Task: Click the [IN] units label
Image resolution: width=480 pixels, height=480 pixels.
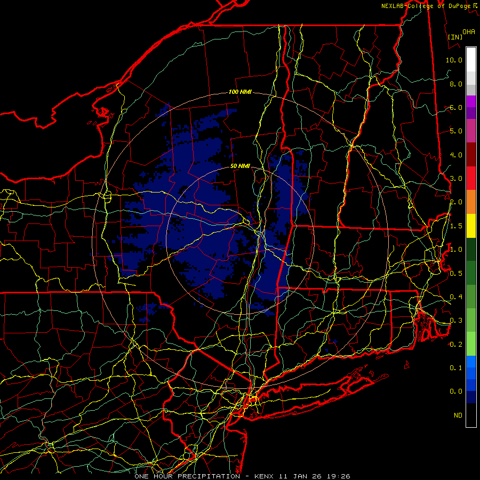Action: 455,37
